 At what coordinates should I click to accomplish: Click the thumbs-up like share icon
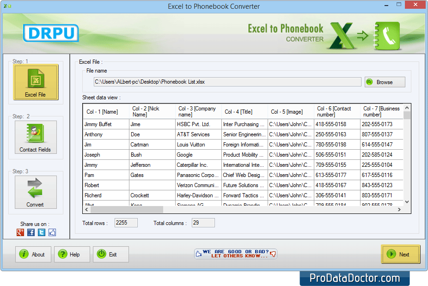click(52, 232)
